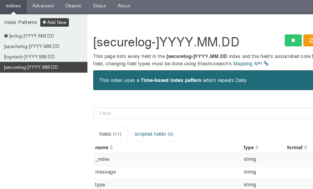The height and width of the screenshot is (189, 313).
Task: Click the [securelog-]YYYY.MM.DD page title
Action: 166,42
